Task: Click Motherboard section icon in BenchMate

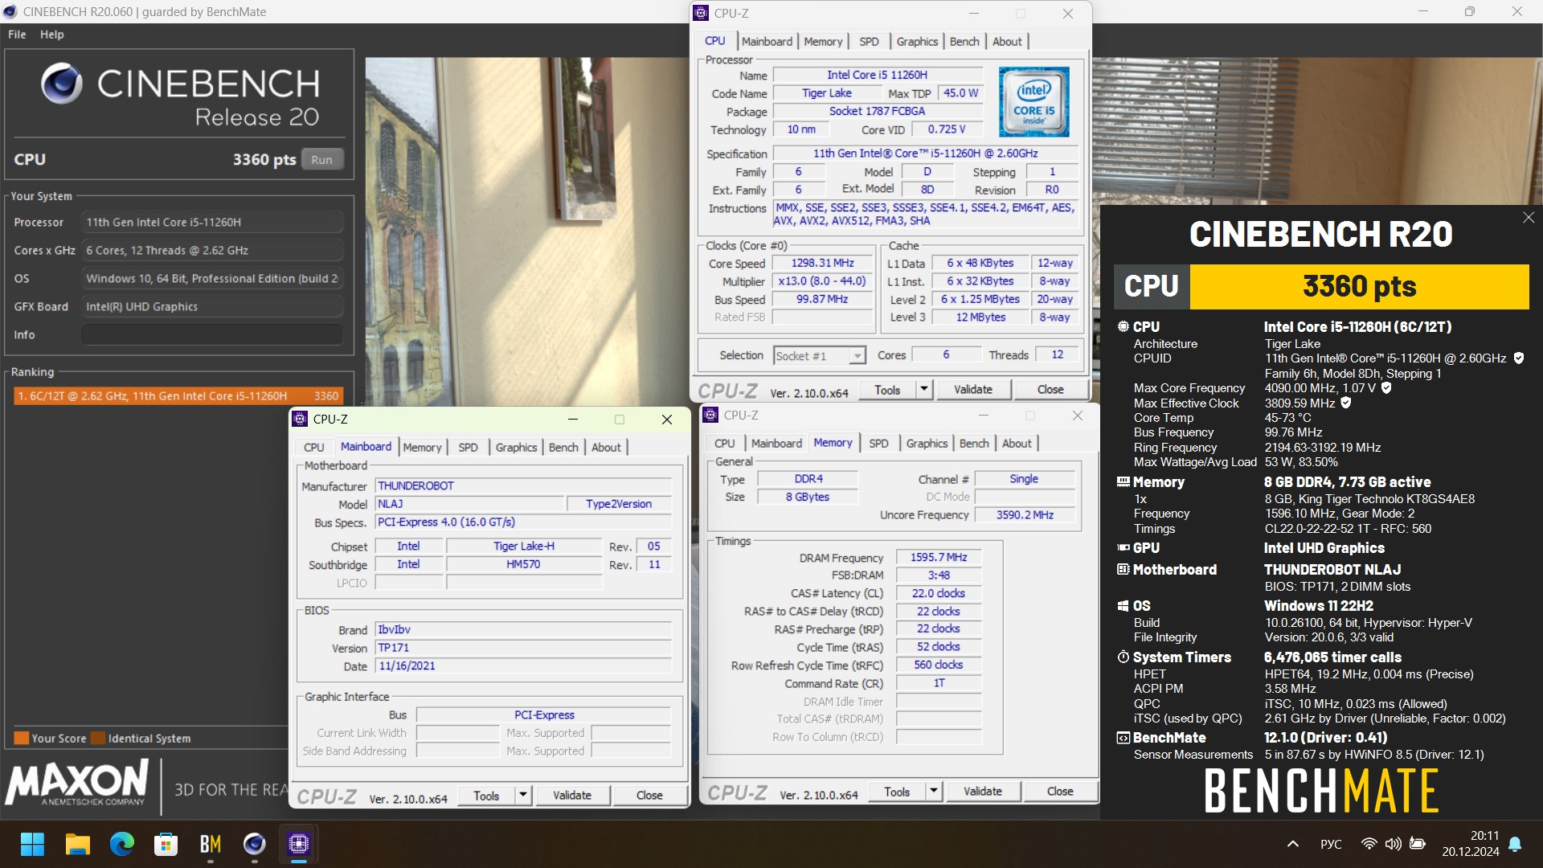Action: (1123, 570)
